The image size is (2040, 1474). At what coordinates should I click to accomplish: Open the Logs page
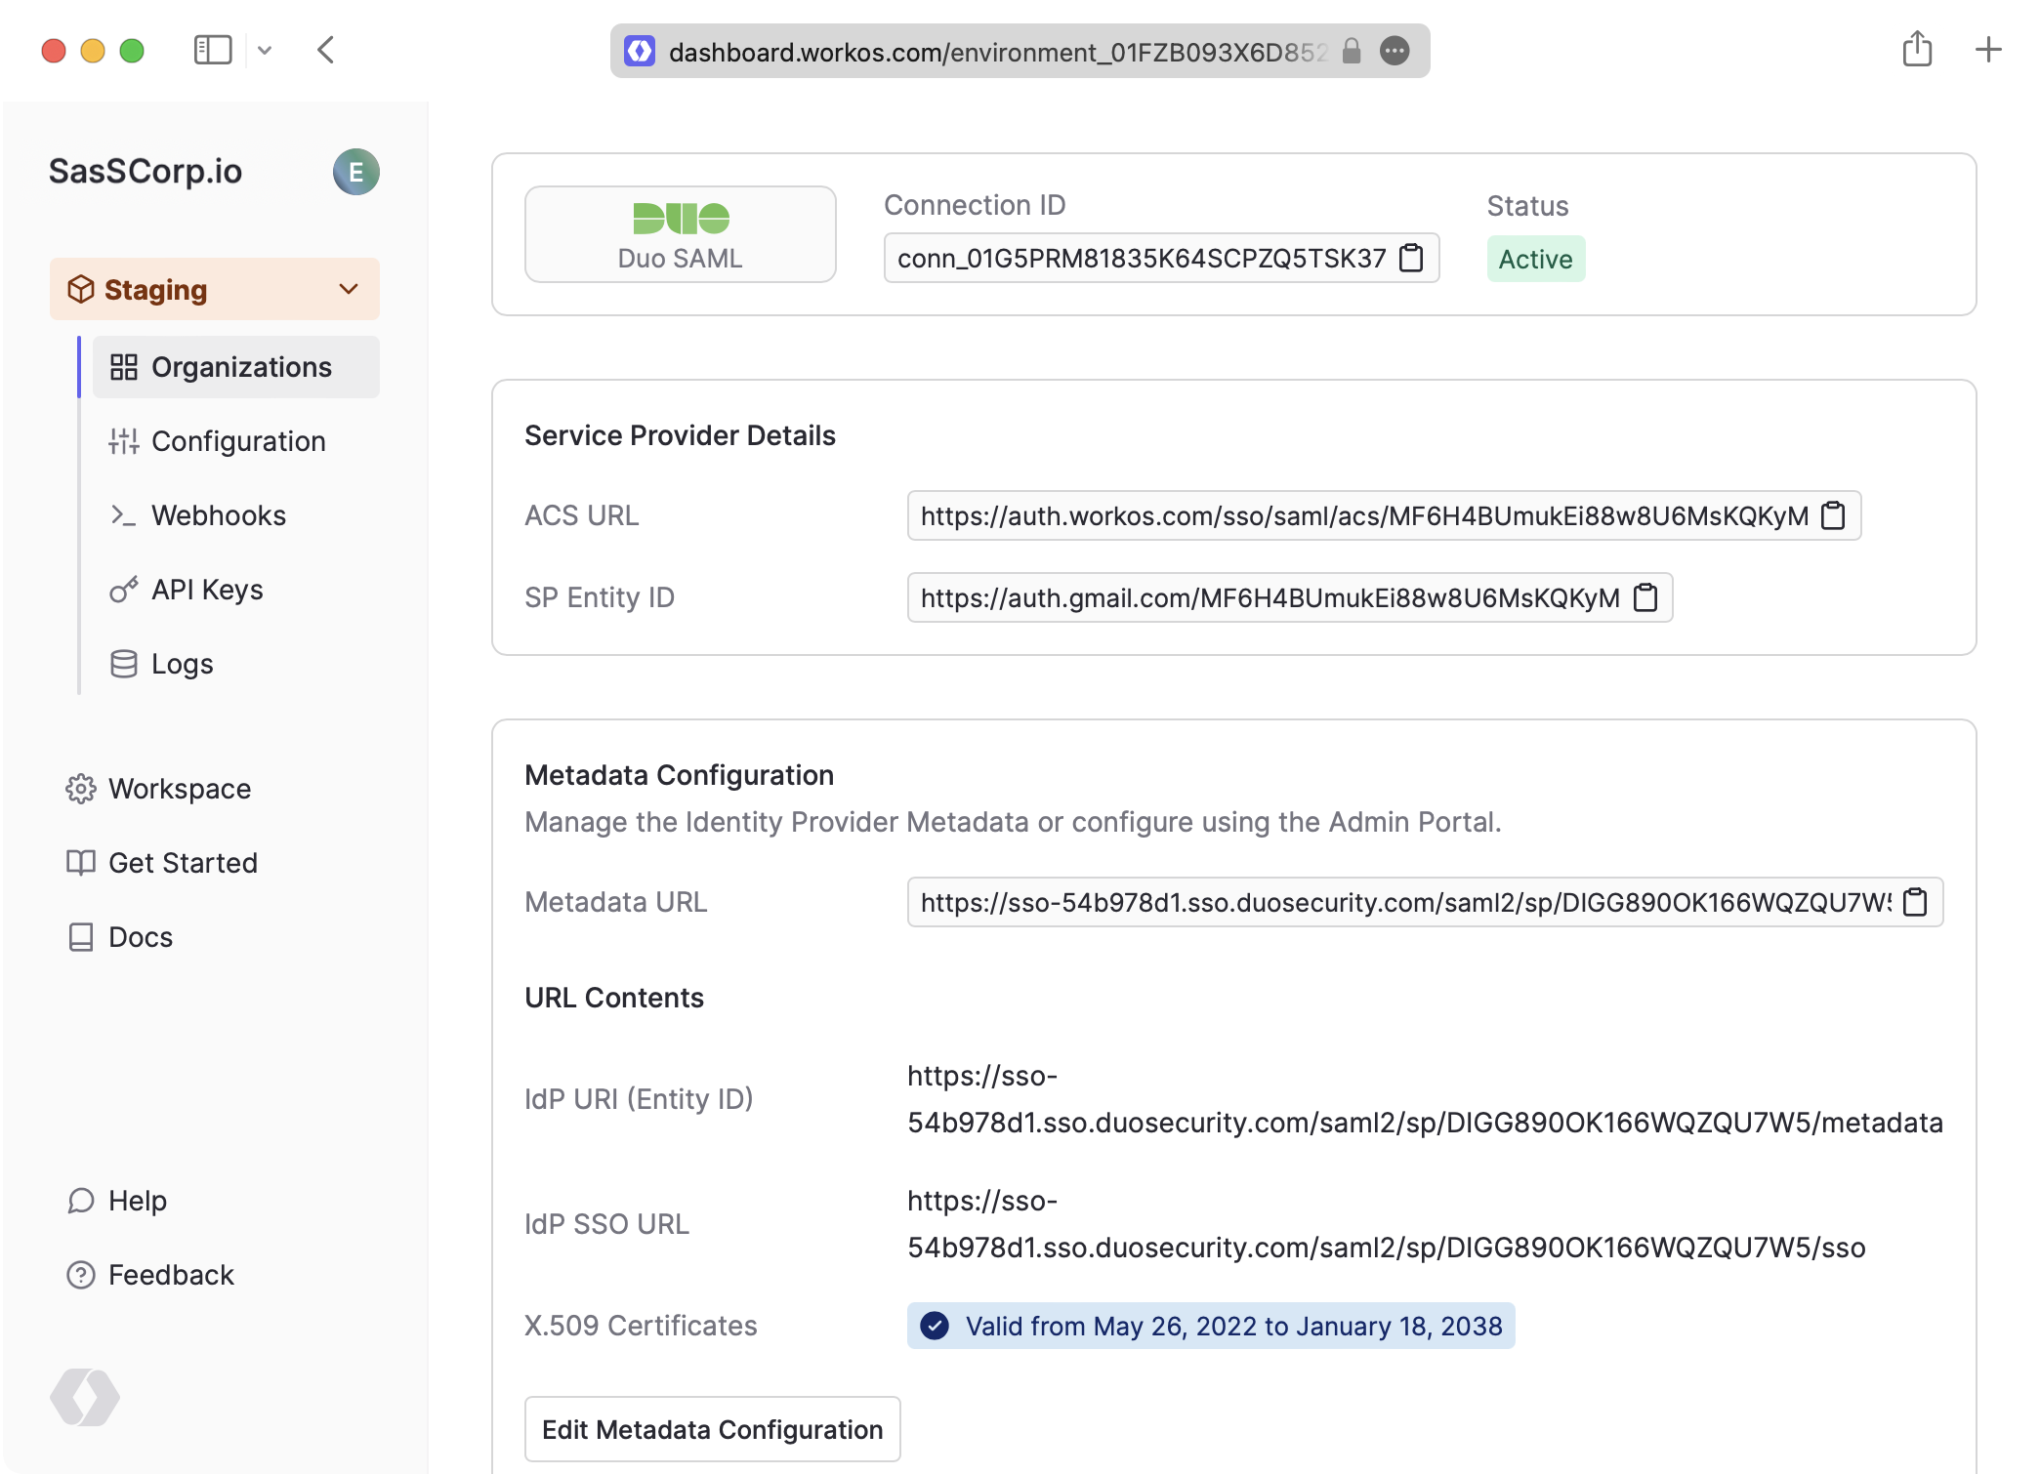click(182, 664)
